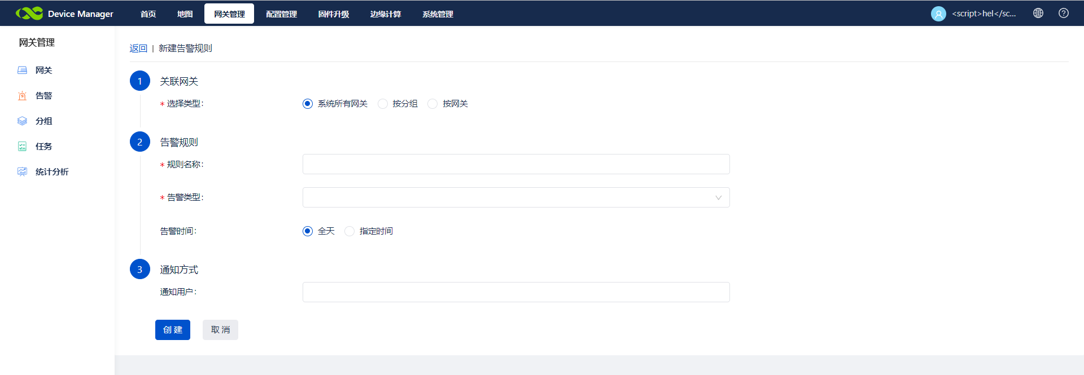The image size is (1084, 375).
Task: Click the 返回 link
Action: coord(138,48)
